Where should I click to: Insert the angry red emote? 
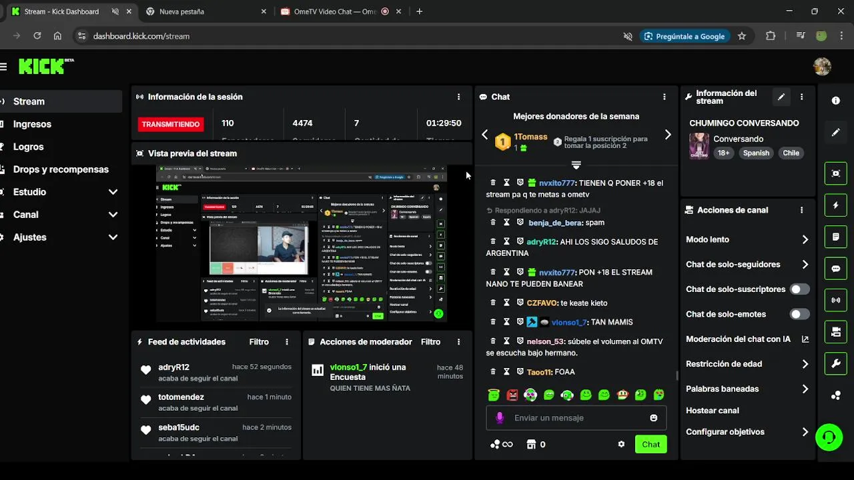(512, 395)
